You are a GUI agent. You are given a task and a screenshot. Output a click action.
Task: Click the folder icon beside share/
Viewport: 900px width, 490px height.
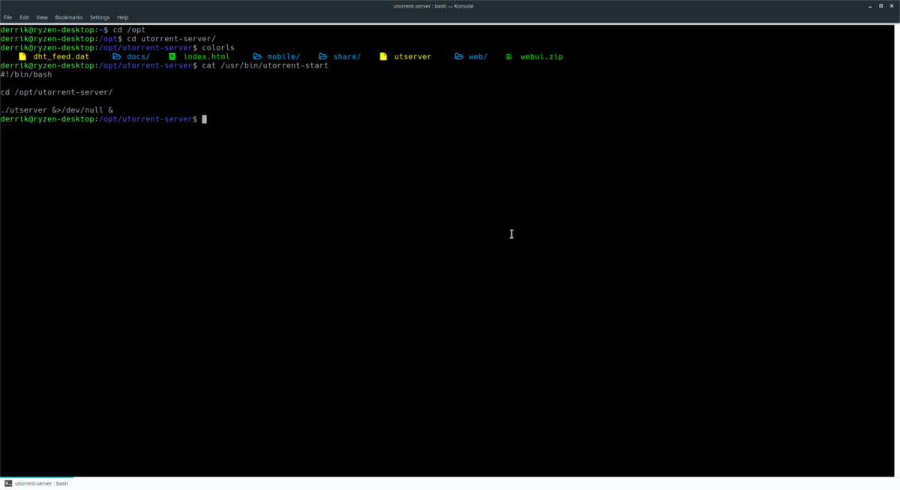coord(322,56)
